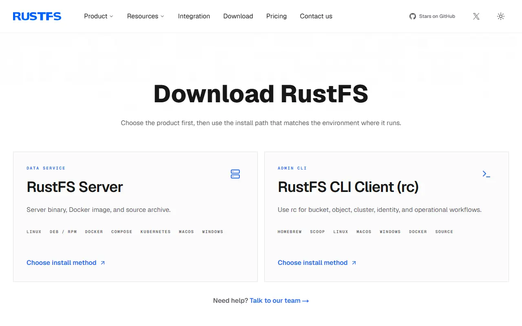The width and height of the screenshot is (522, 326).
Task: Click the RustFS logo
Action: tap(37, 16)
